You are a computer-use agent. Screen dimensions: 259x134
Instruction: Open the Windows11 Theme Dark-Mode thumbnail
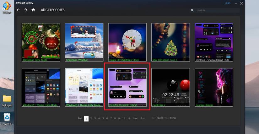pyautogui.click(x=41, y=87)
